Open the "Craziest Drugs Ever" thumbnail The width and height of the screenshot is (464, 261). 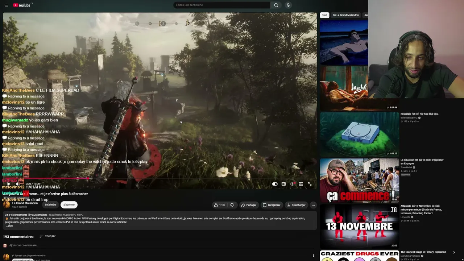tap(359, 256)
